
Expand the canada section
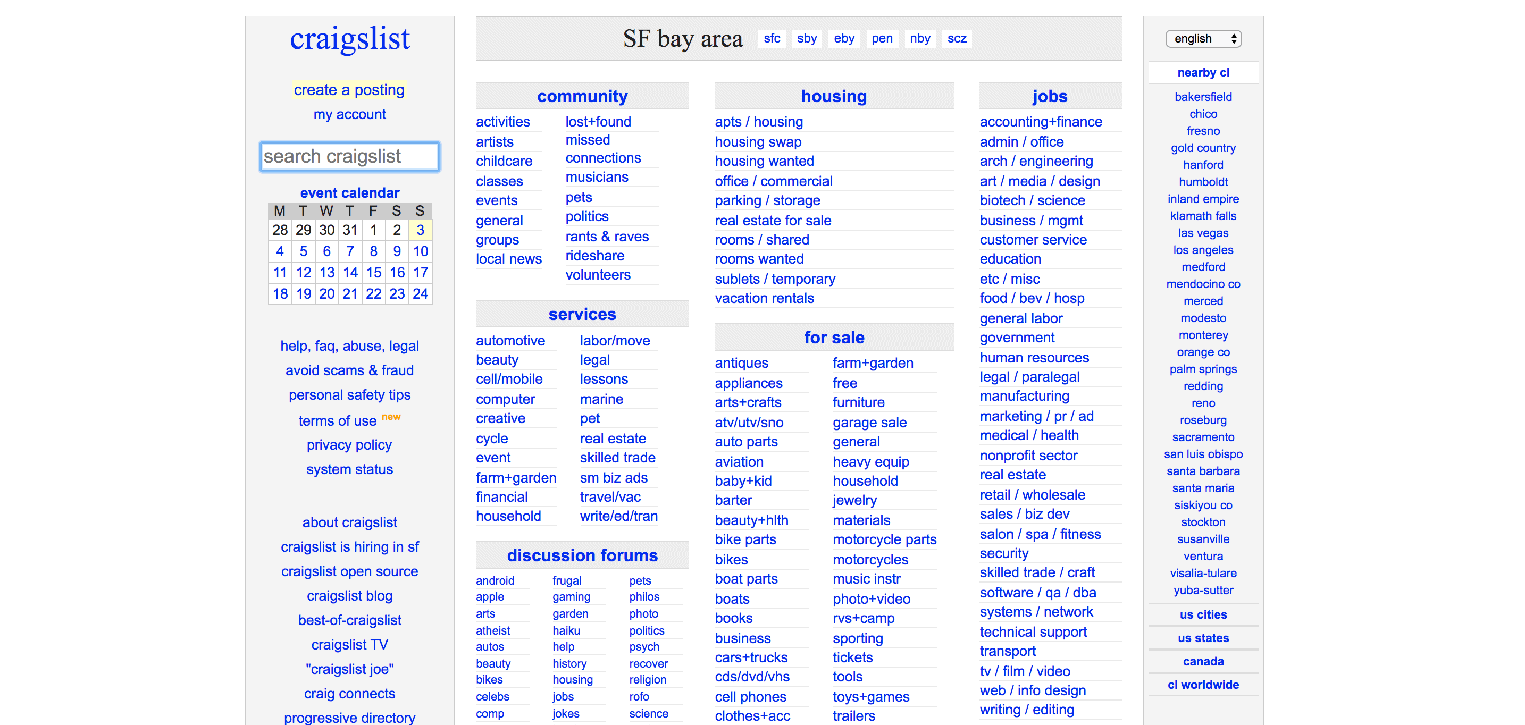point(1202,661)
